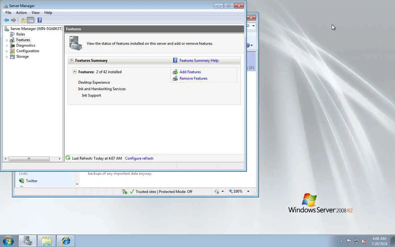Click the Server Manager title bar icon
This screenshot has width=395, height=247.
5,6
